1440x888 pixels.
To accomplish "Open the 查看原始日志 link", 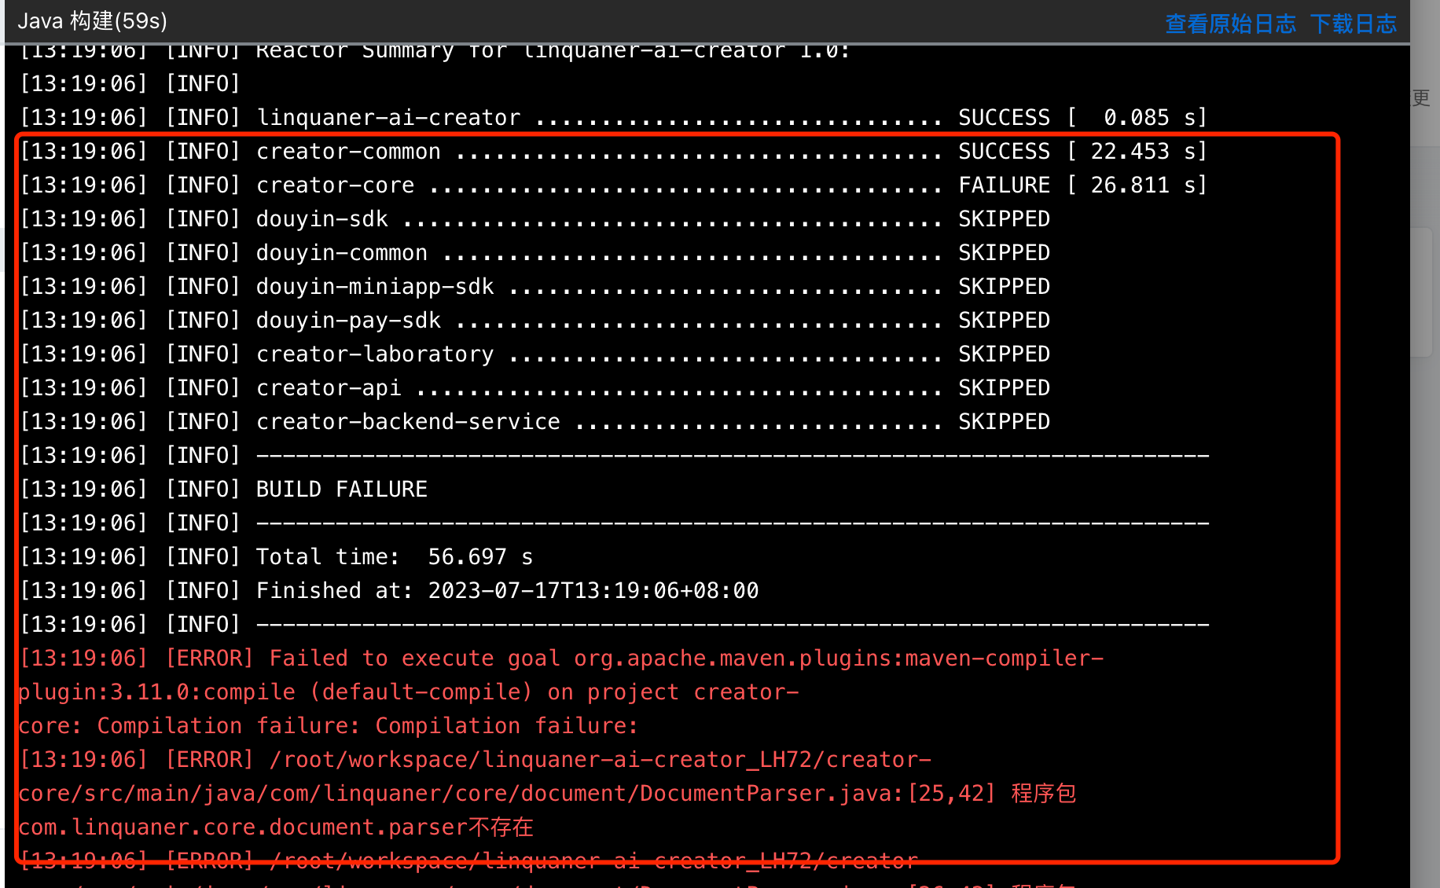I will click(x=1230, y=24).
